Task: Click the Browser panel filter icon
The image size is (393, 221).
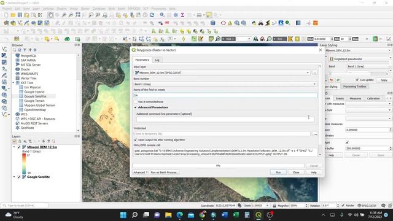Action: pos(25,50)
